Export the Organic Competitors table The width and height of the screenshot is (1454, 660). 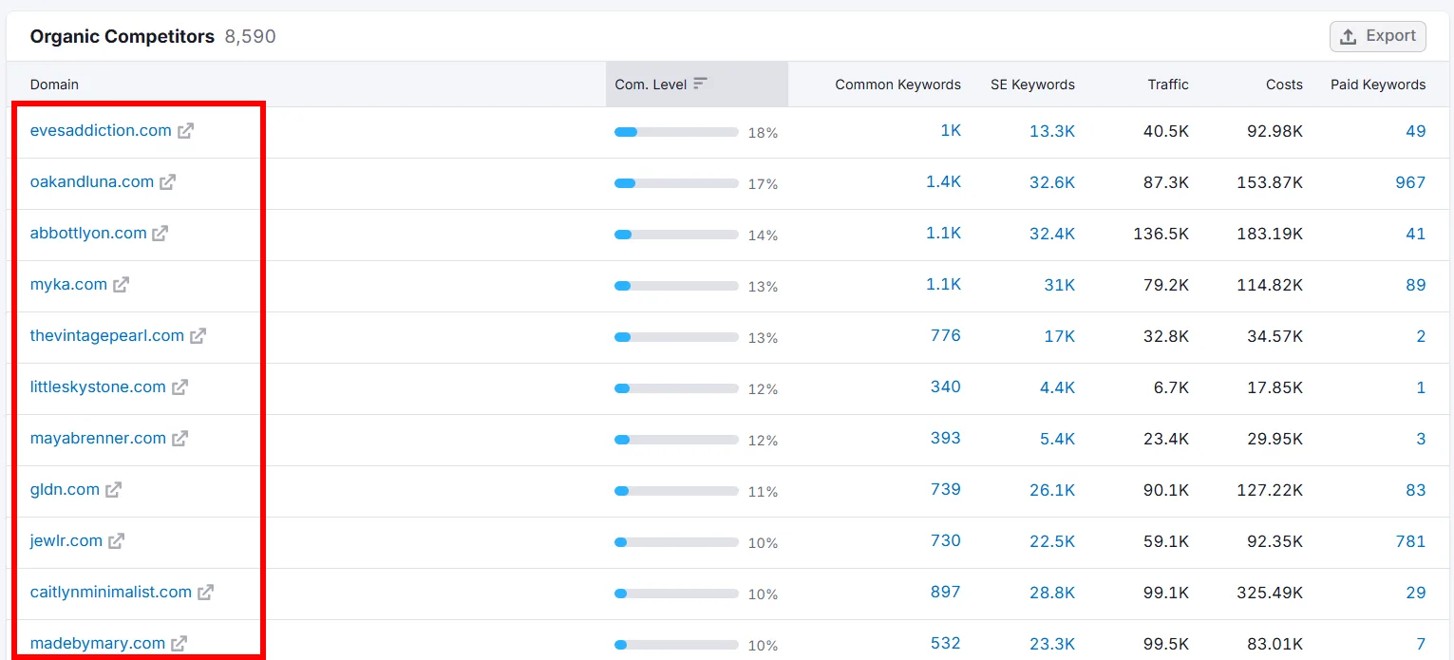(x=1378, y=36)
